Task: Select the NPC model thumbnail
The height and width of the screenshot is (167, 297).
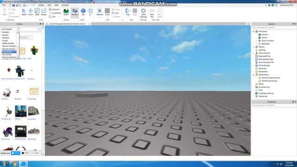Action: point(34,51)
